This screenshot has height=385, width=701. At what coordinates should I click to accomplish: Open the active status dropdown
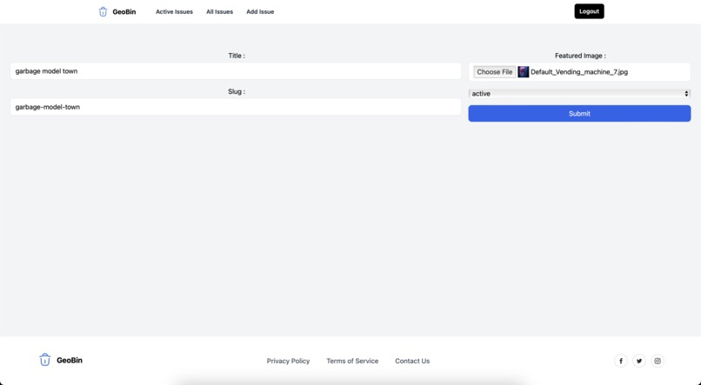click(579, 93)
